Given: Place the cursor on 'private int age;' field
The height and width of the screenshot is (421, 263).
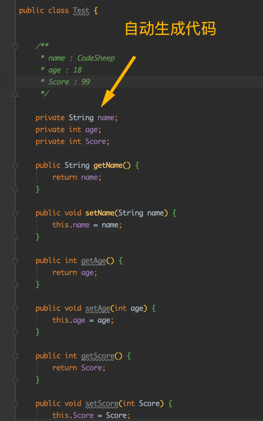Looking at the screenshot, I should click(x=68, y=130).
